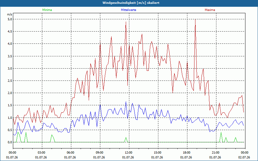
Task: Click the red Maxima legend label
Action: pyautogui.click(x=210, y=10)
